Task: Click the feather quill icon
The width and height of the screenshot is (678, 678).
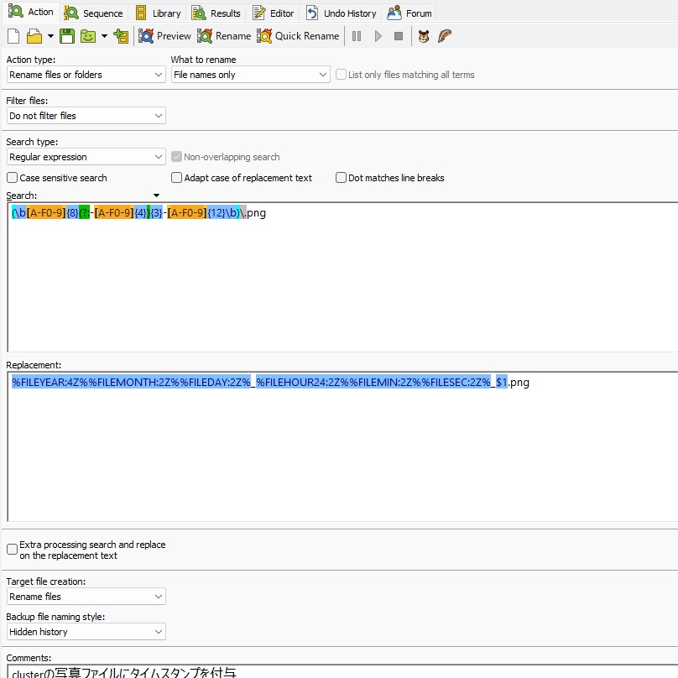Action: 445,36
